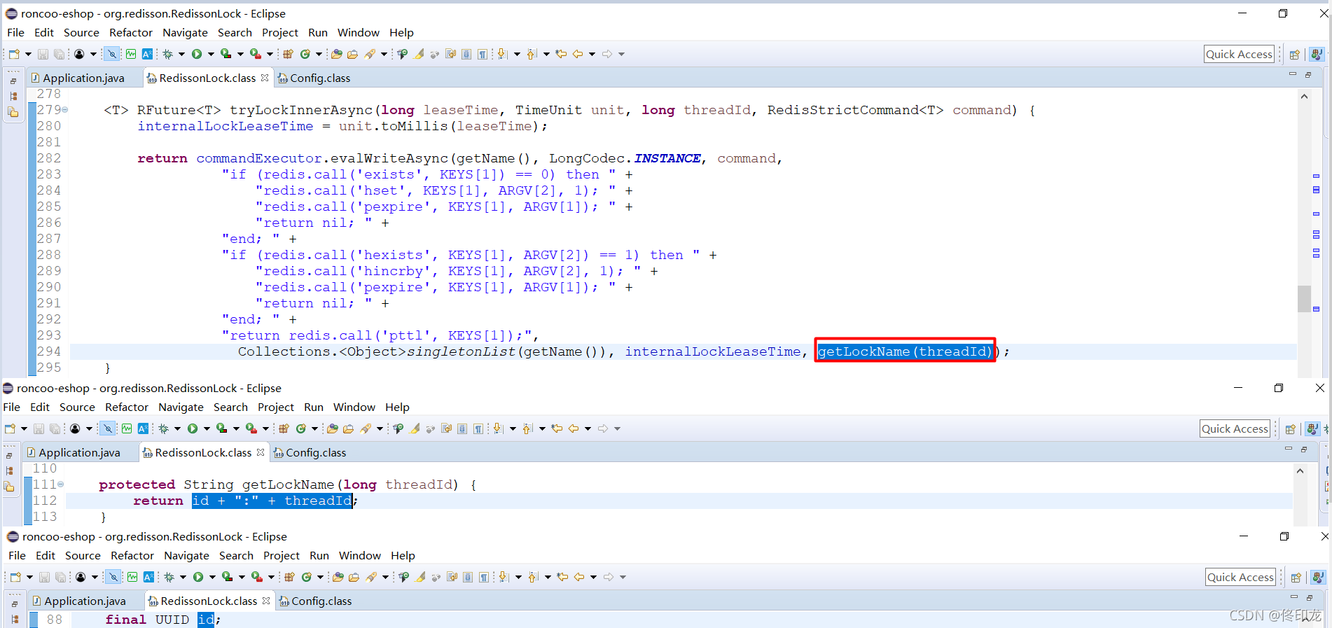Click the Debug bug icon in top window
Screen dimensions: 1332x628
(168, 54)
